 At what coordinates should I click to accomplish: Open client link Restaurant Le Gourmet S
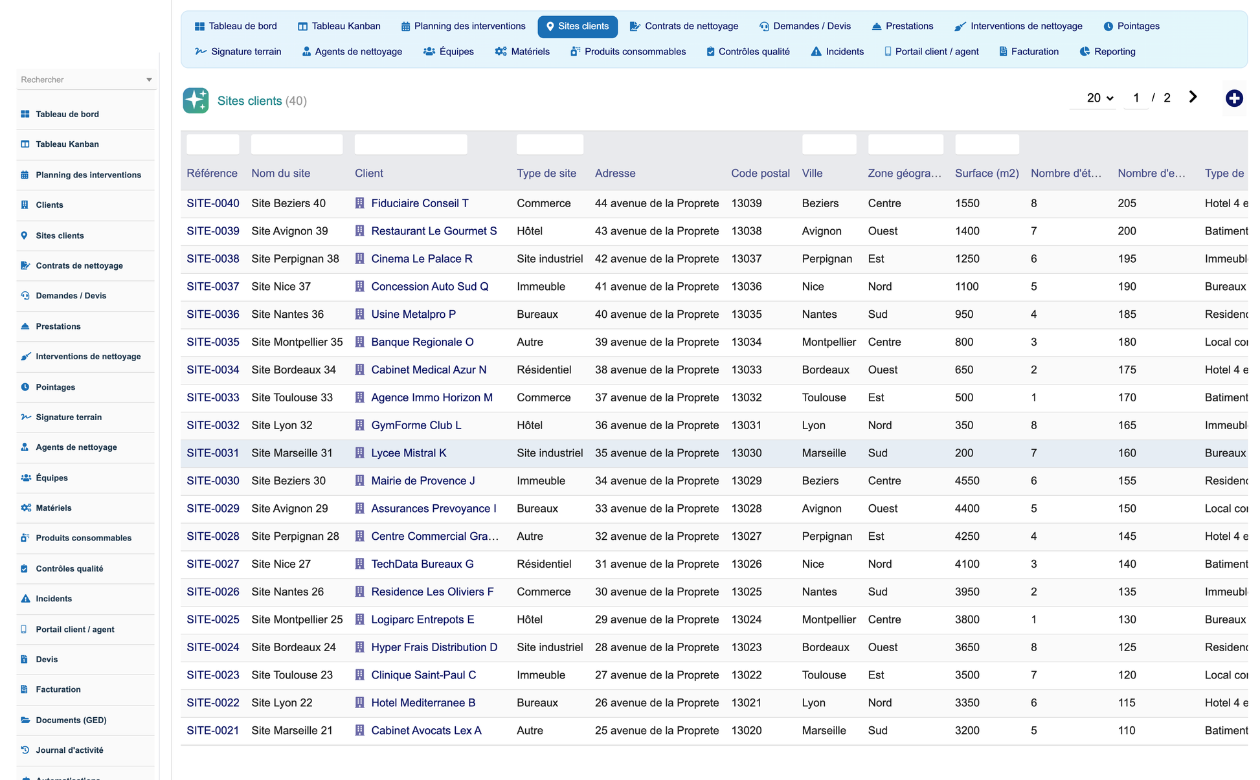[x=434, y=231]
